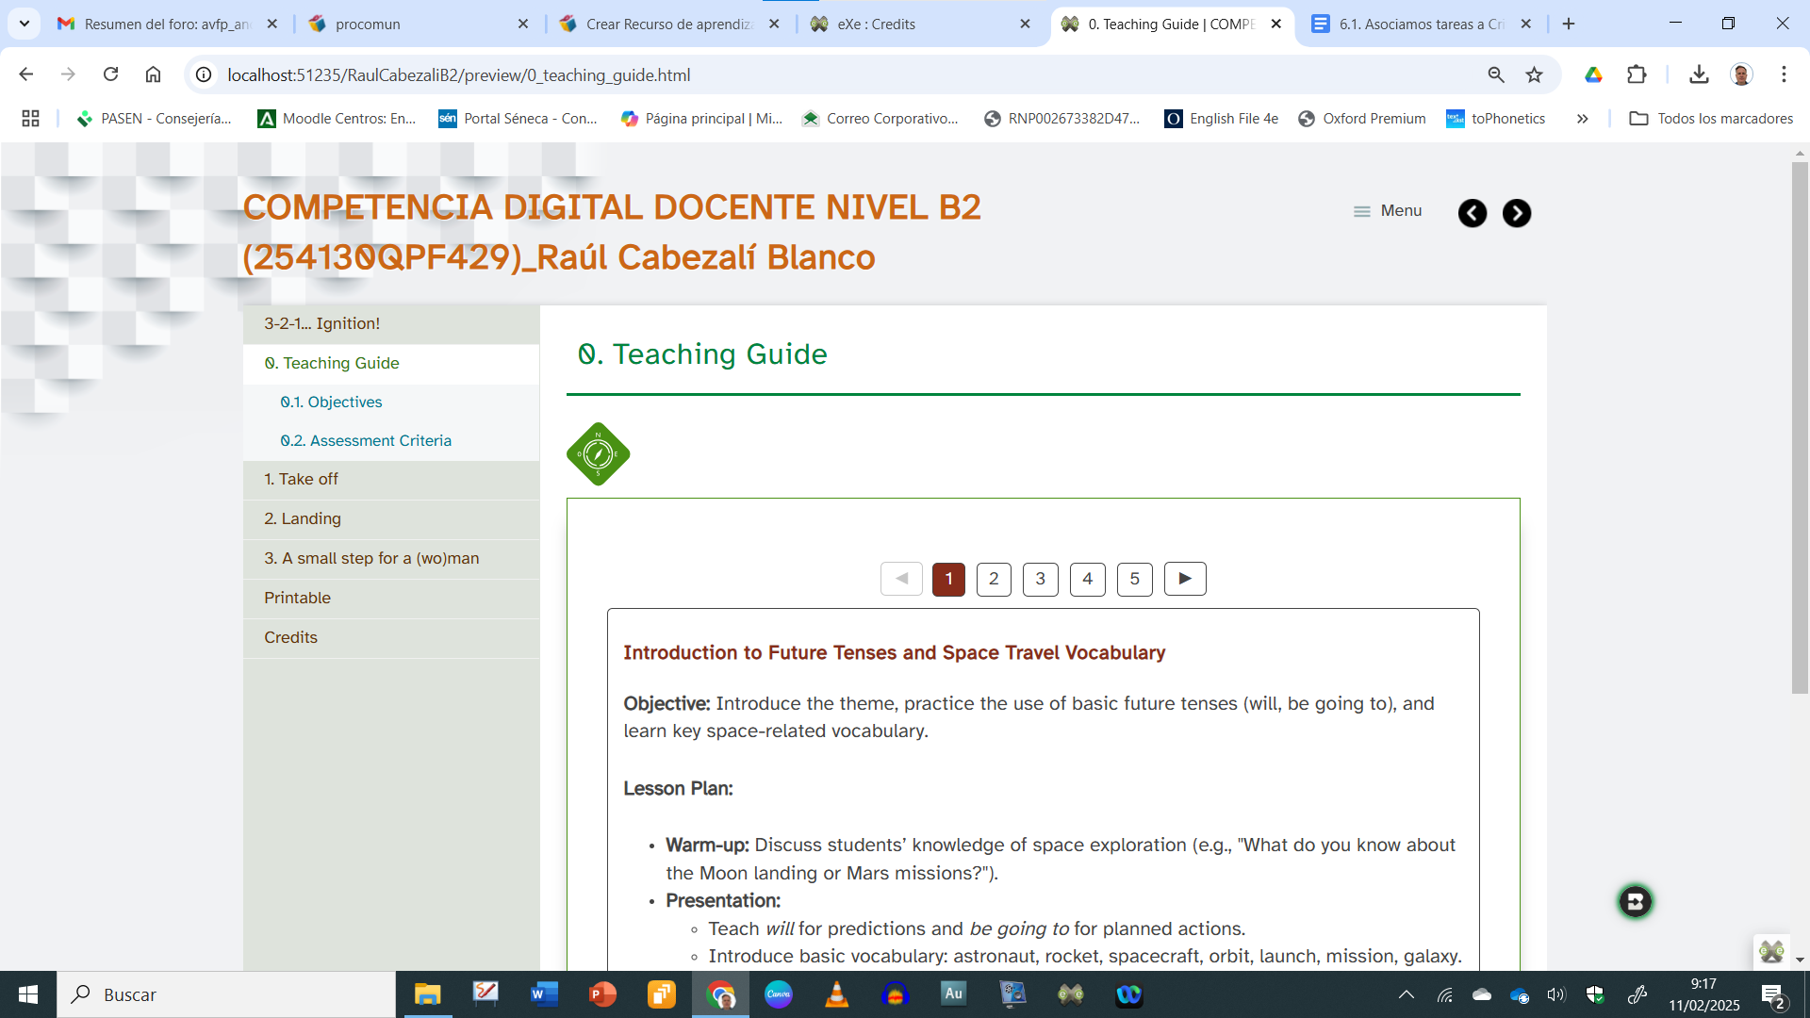Open Word from the taskbar
Viewport: 1810px width, 1018px height.
tap(545, 994)
